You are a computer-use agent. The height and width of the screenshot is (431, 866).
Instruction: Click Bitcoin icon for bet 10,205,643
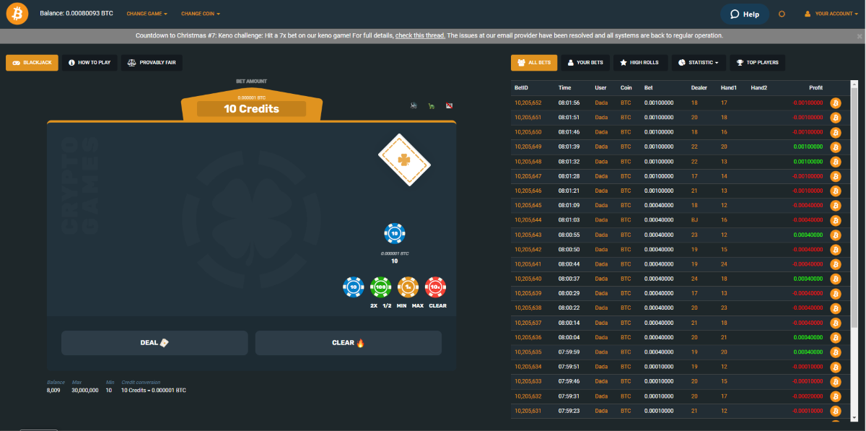pyautogui.click(x=836, y=235)
